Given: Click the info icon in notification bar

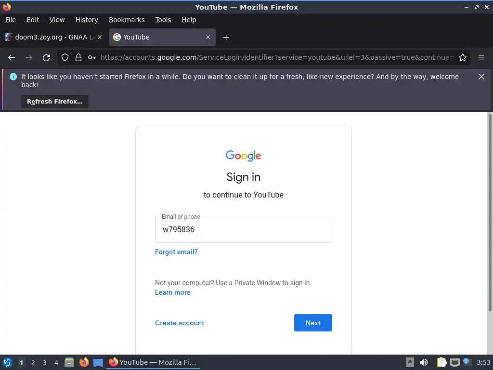Looking at the screenshot, I should tap(13, 77).
